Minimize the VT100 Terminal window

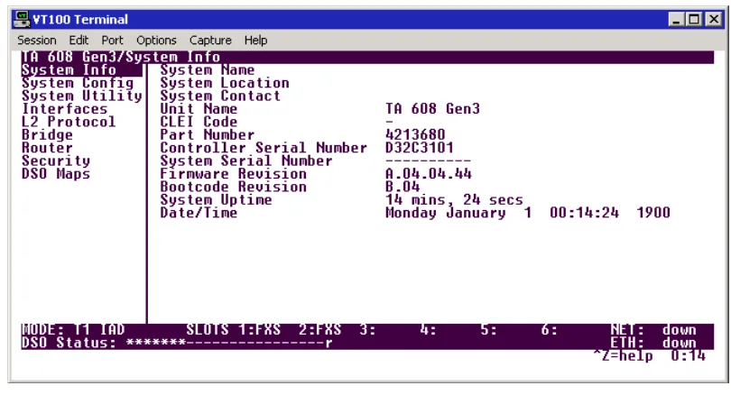pos(677,20)
